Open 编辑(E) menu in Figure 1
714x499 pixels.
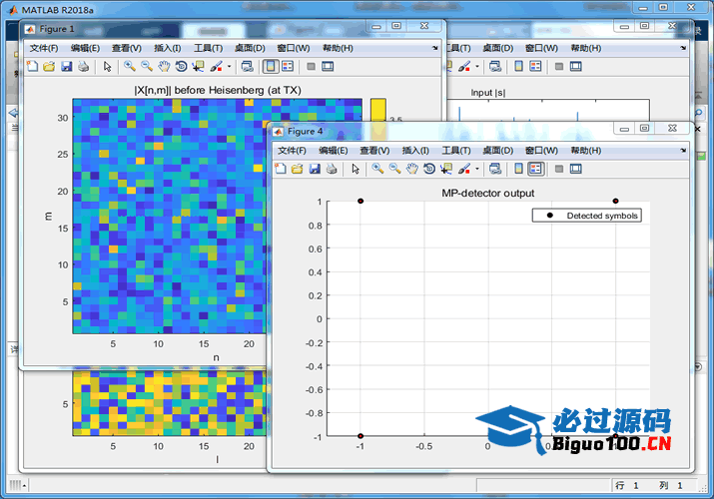(85, 48)
